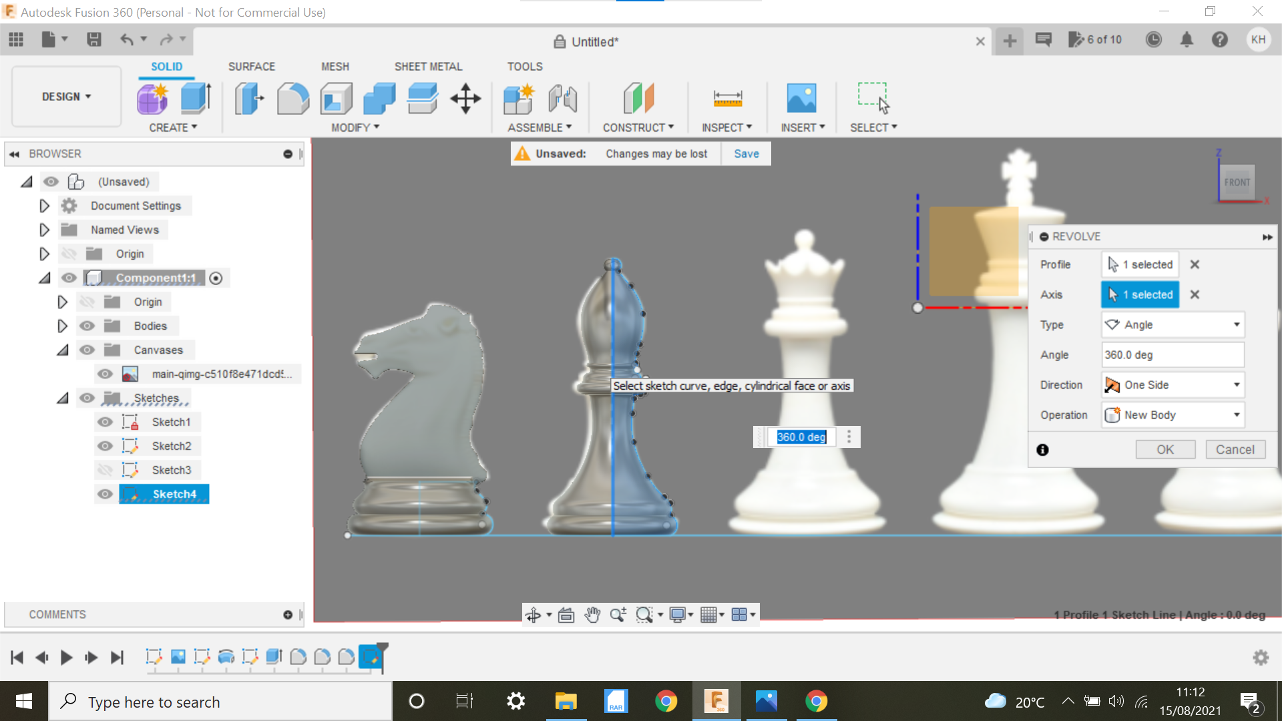Toggle visibility of the Canvases folder
This screenshot has height=721, width=1282.
(x=87, y=349)
